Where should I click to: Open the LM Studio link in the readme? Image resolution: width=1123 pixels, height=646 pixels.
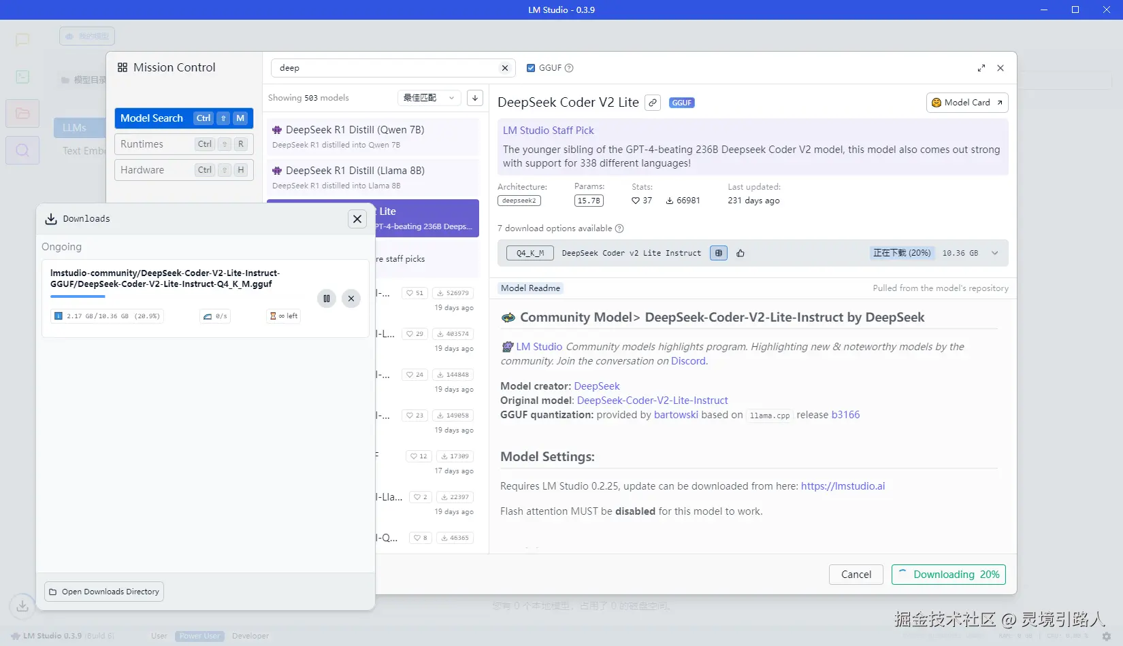coord(539,347)
